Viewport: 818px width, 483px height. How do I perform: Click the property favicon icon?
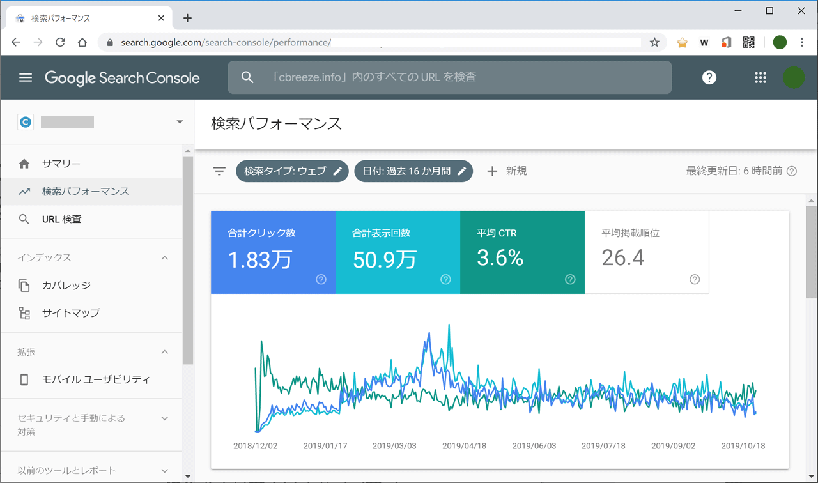[x=26, y=122]
